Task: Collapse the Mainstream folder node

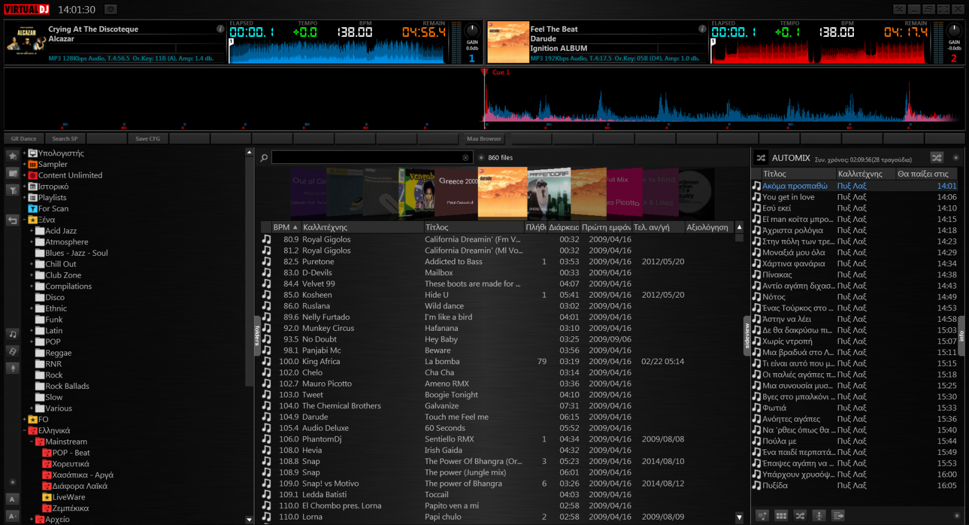Action: tap(31, 442)
